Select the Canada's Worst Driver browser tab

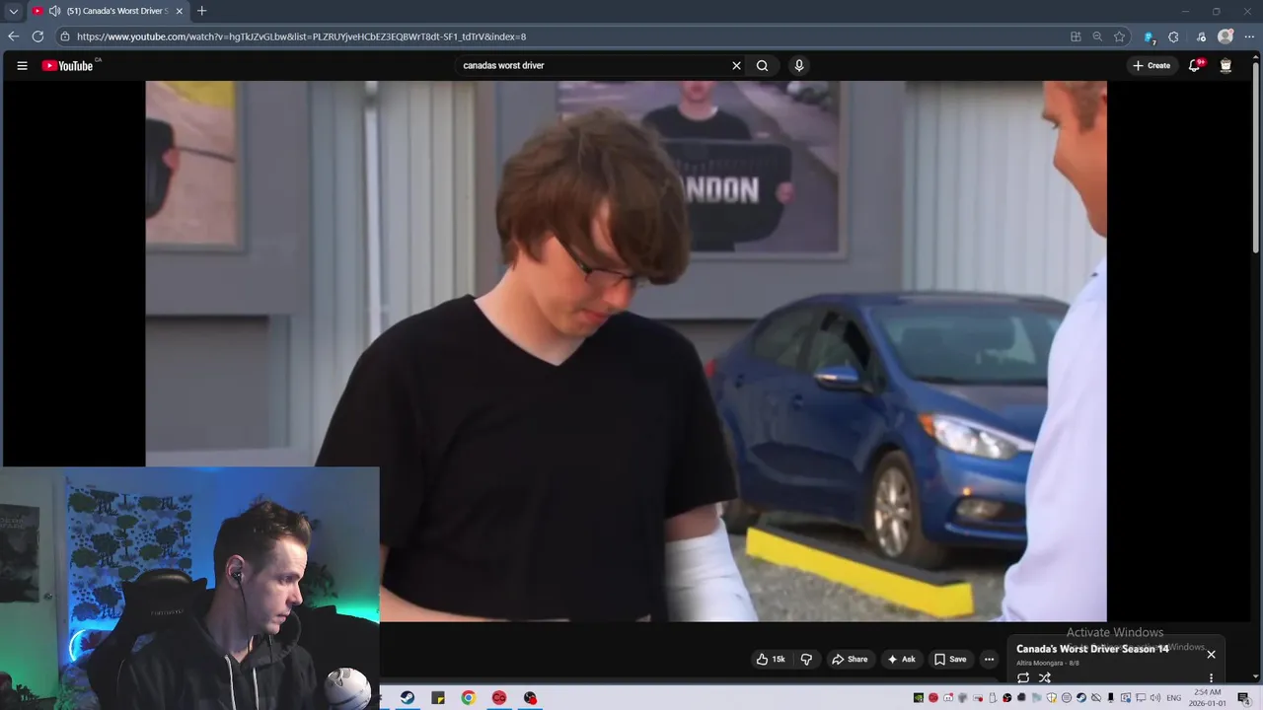109,11
